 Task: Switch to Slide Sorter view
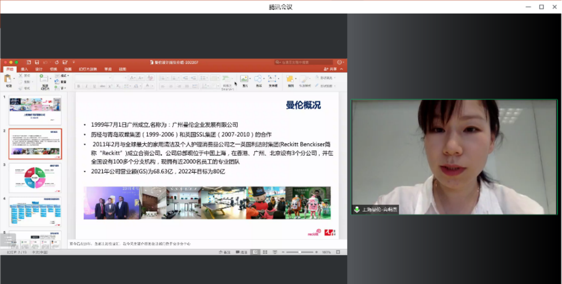coord(265,252)
